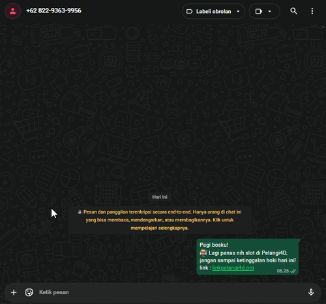This screenshot has height=304, width=326.
Task: Click the Labeli obrolan button
Action: coord(213,11)
